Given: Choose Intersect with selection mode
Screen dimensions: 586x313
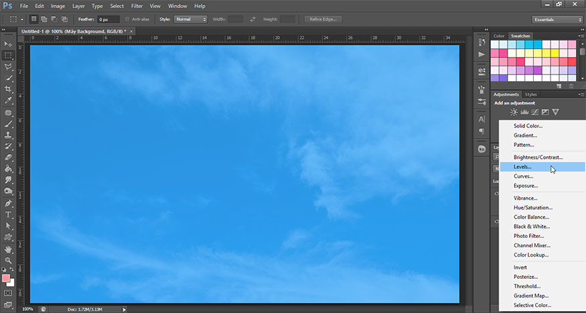Looking at the screenshot, I should click(65, 19).
